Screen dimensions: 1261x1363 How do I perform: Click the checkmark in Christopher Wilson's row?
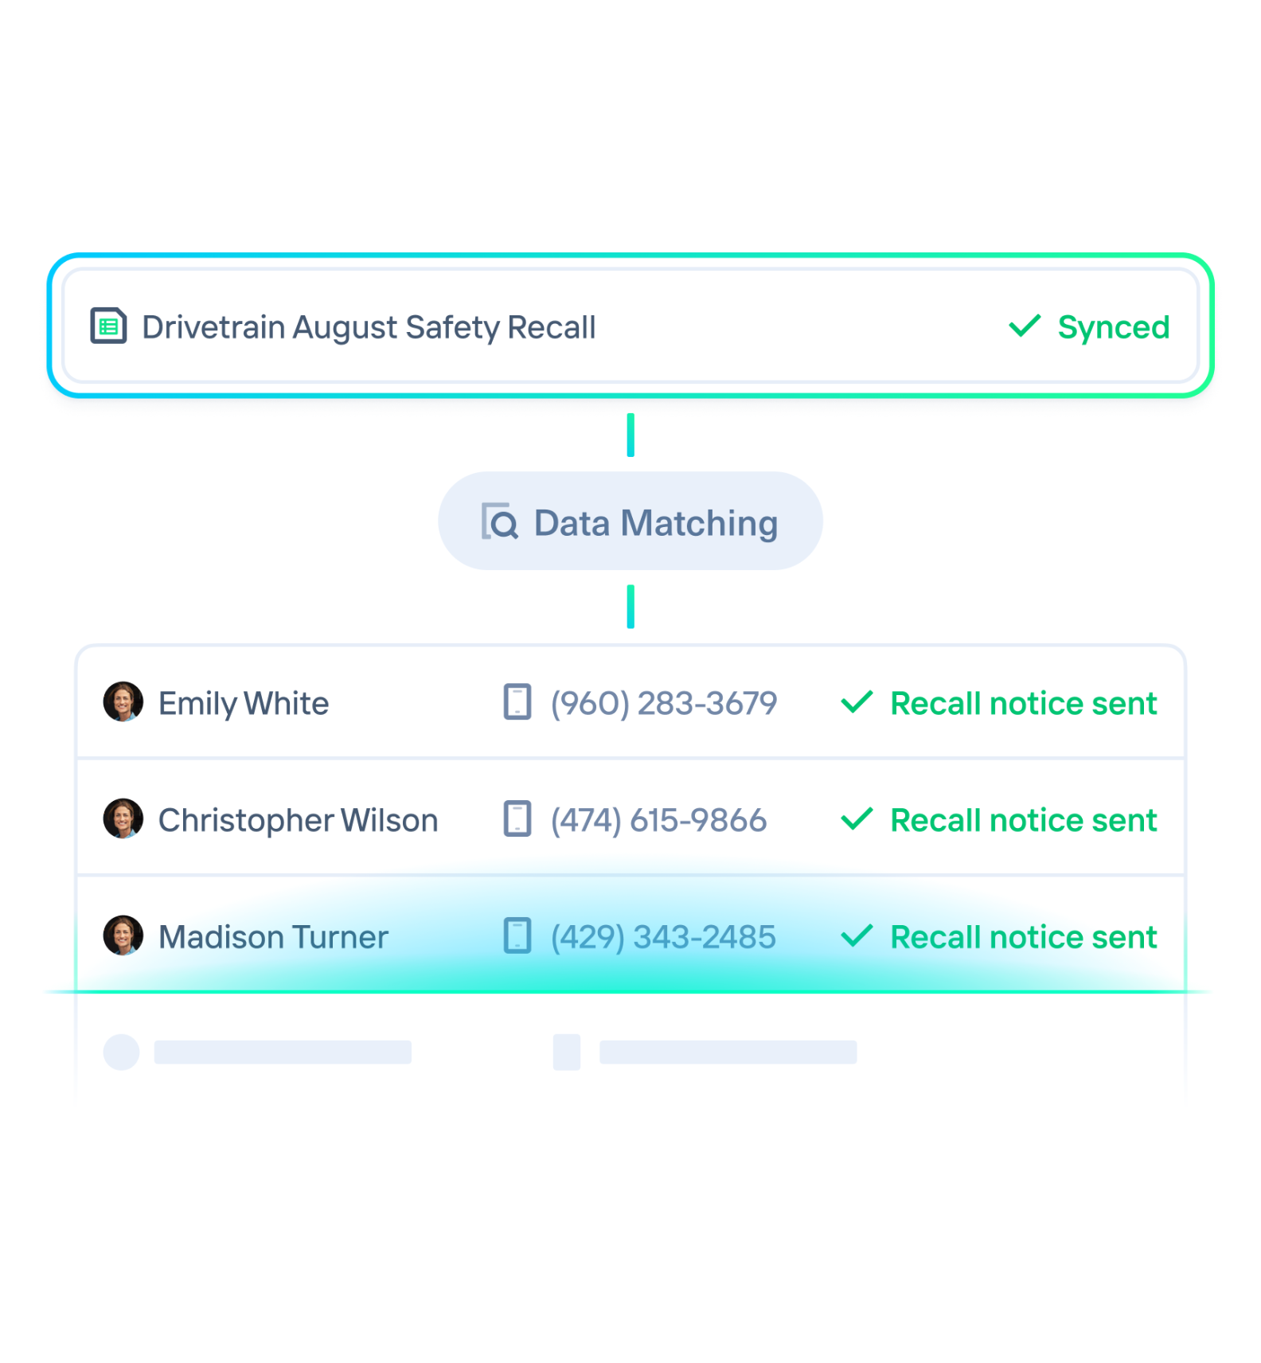[857, 818]
